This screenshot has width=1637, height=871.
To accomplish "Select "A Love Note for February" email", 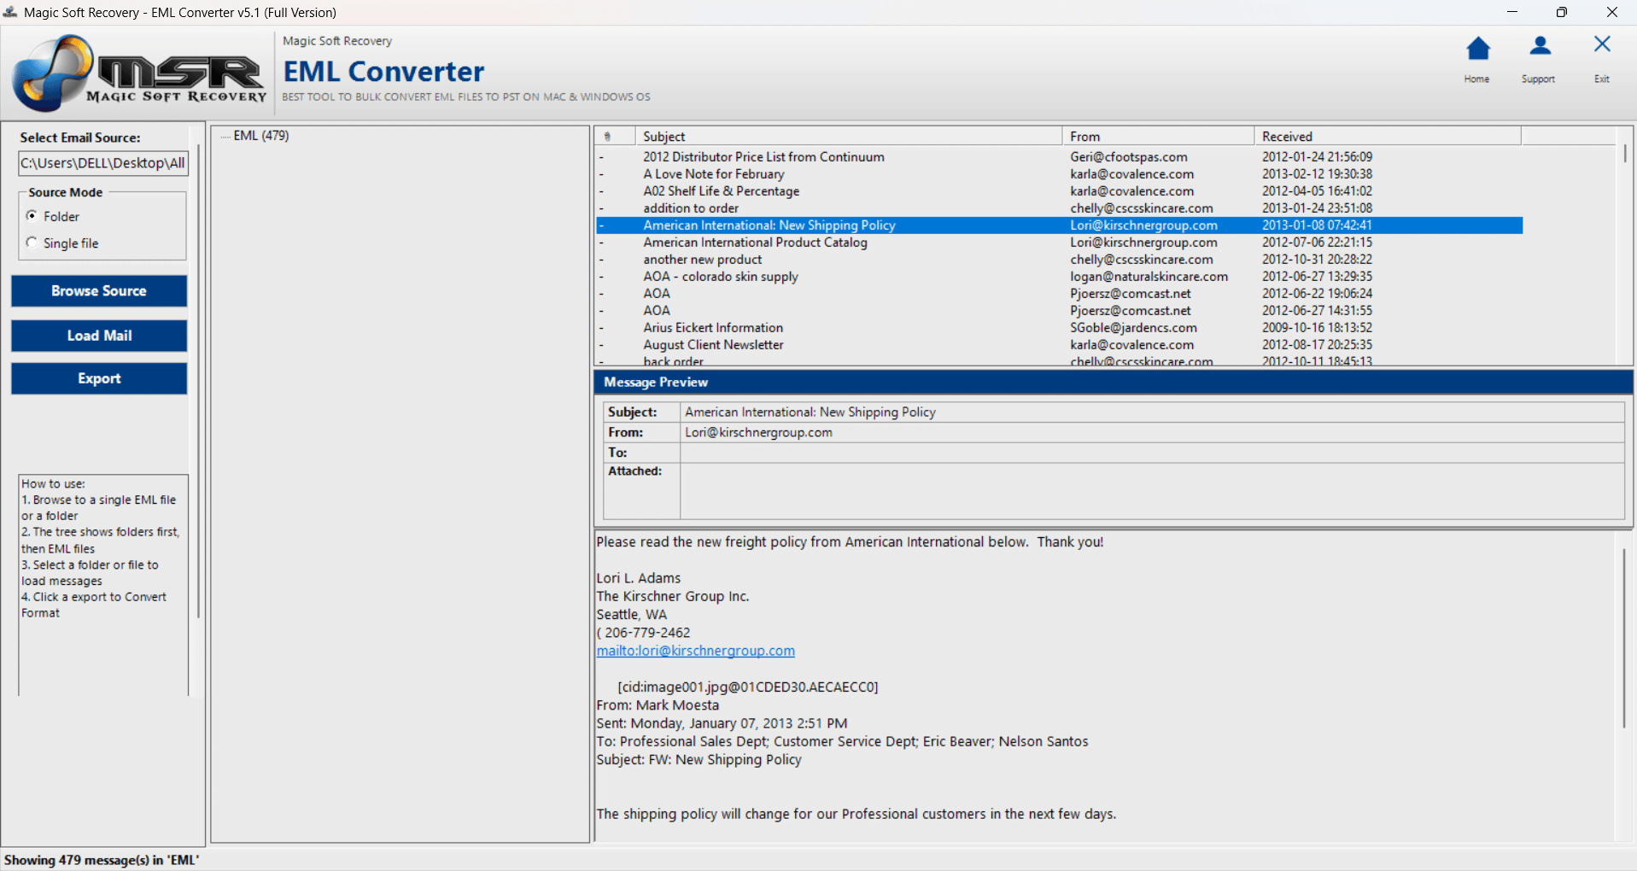I will [x=1059, y=174].
